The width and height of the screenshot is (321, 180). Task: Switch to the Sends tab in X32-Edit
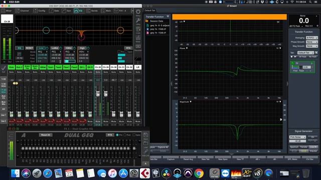coord(92,10)
